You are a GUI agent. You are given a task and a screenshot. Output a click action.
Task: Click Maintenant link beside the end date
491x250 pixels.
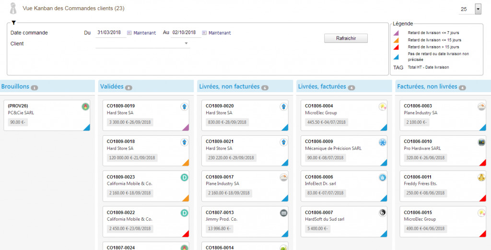220,33
